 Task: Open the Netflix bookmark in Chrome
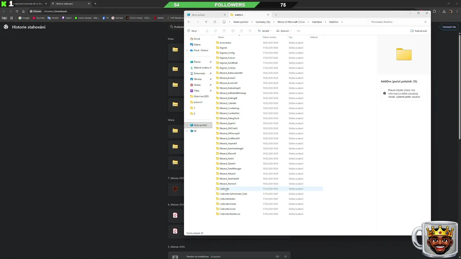point(158,18)
